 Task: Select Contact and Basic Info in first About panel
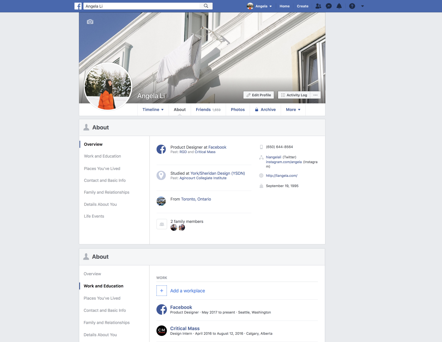click(105, 181)
